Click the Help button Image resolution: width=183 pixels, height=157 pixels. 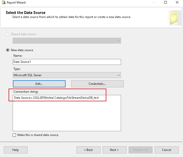[15, 150]
